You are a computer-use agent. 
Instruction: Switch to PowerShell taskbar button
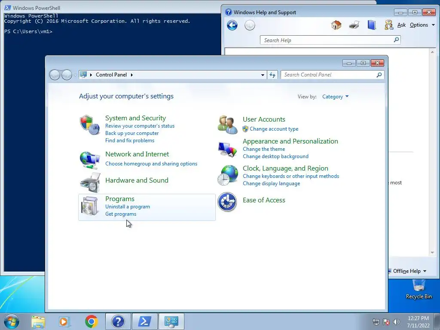(x=144, y=321)
